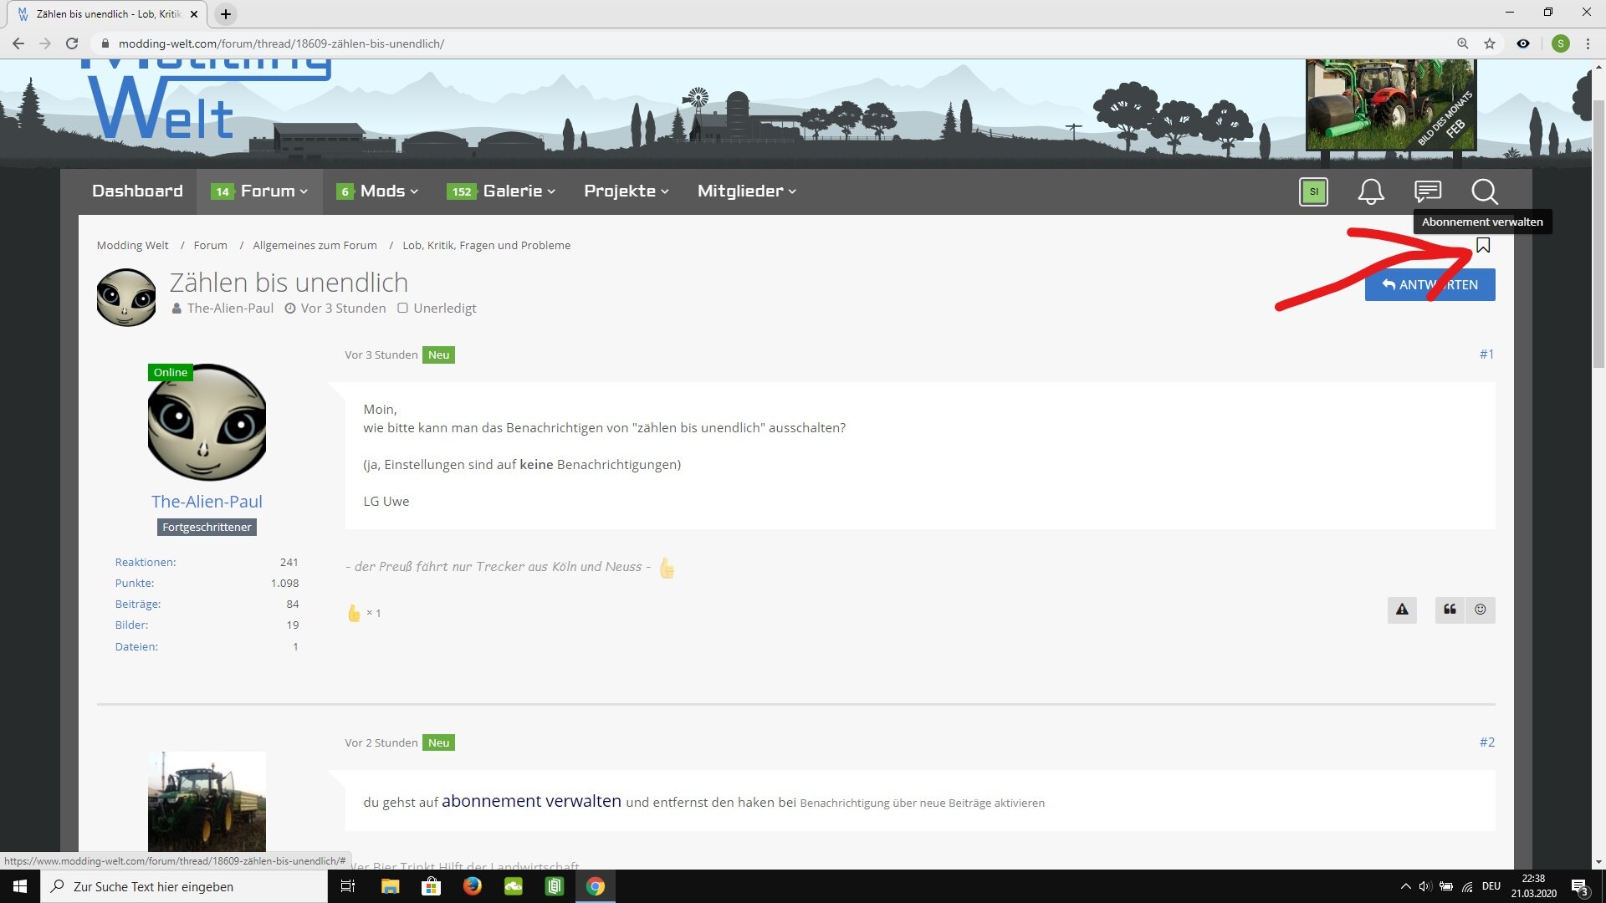Open Firefox from the taskbar

tap(473, 886)
